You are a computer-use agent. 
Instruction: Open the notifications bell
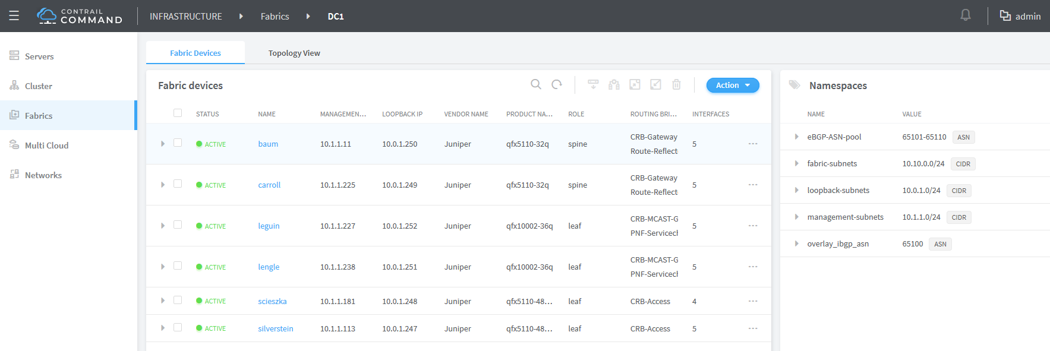(x=966, y=15)
